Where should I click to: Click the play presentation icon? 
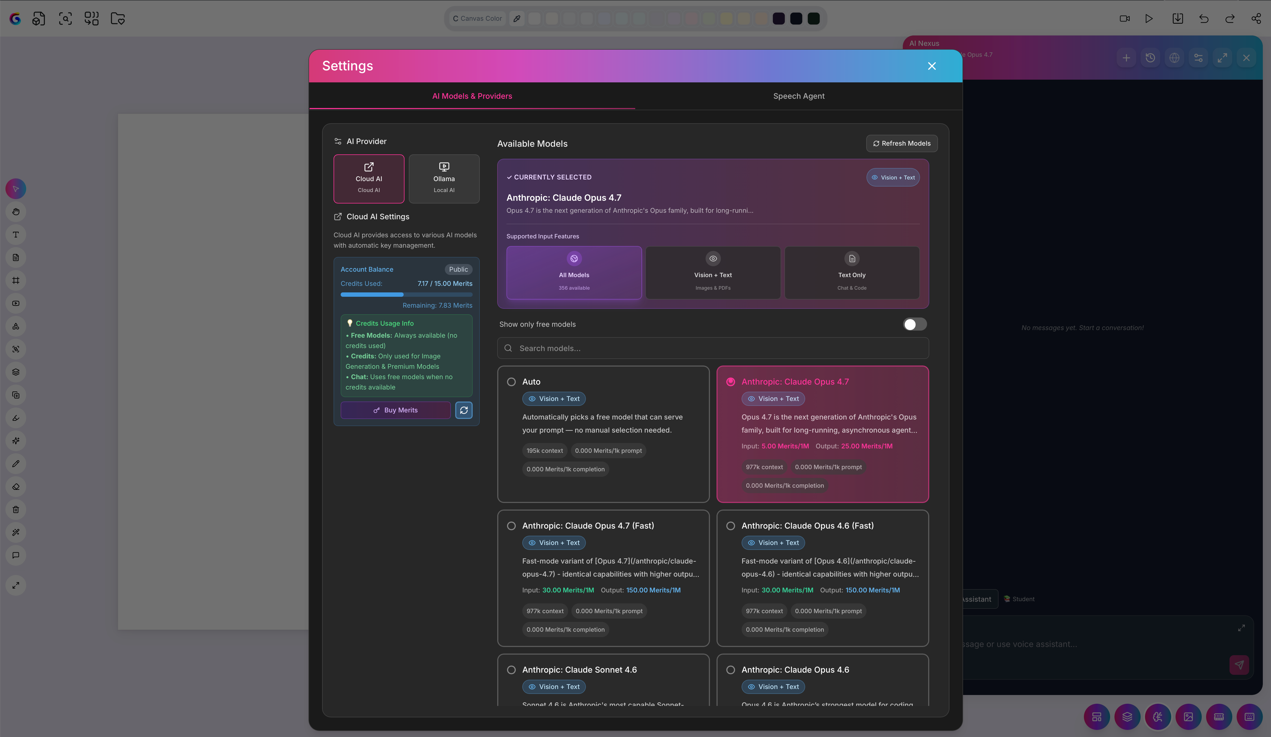1149,19
